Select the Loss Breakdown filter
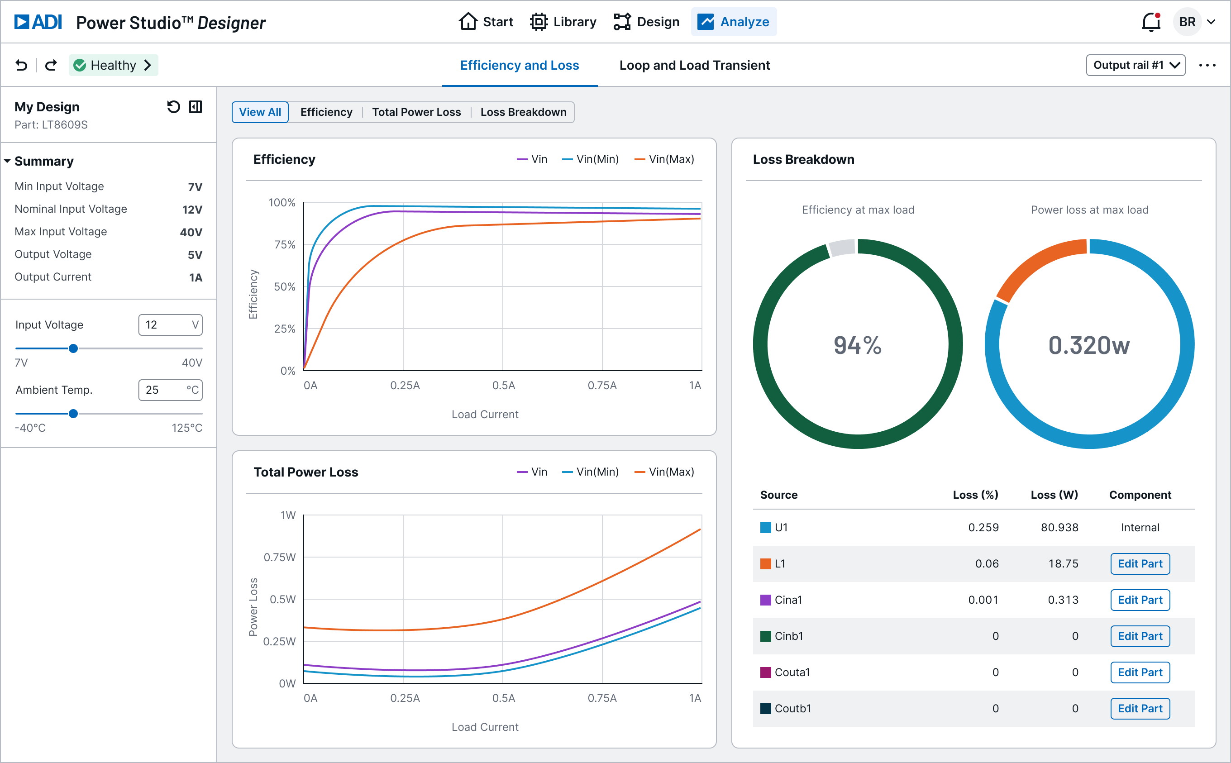This screenshot has width=1231, height=763. click(523, 112)
